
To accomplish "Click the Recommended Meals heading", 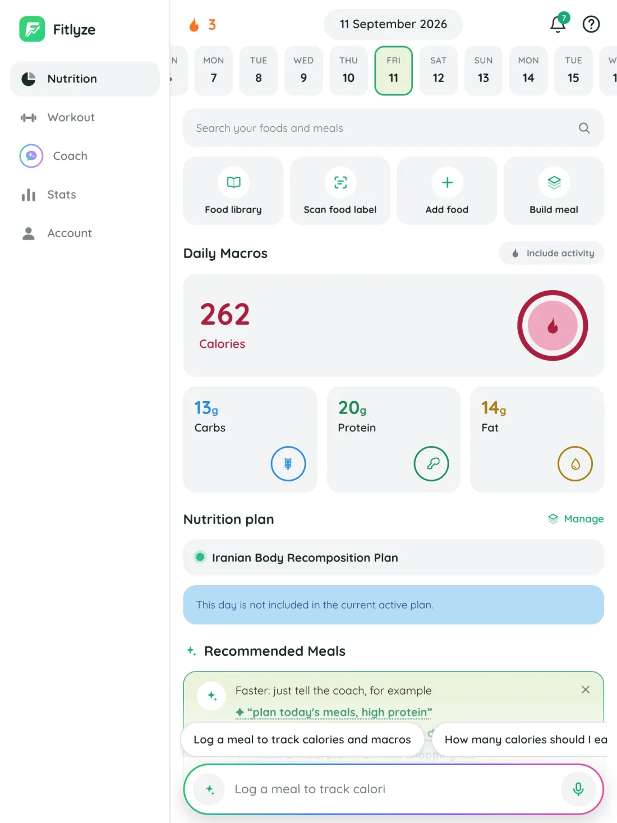I will [275, 651].
